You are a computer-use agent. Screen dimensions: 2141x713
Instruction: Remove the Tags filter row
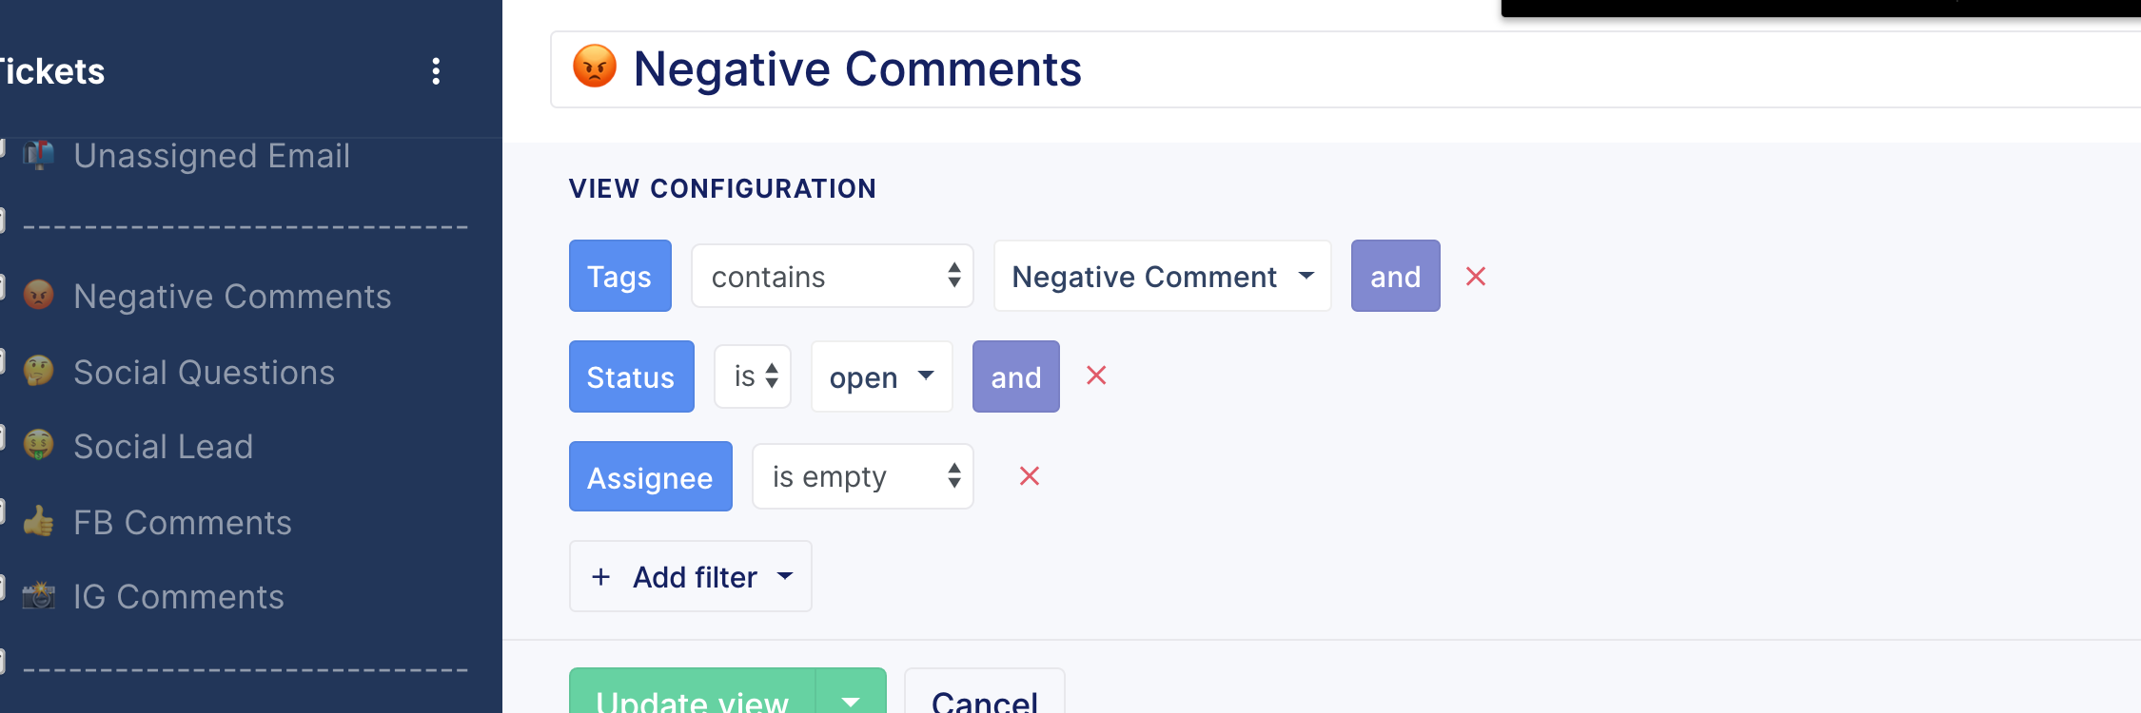[x=1476, y=277]
